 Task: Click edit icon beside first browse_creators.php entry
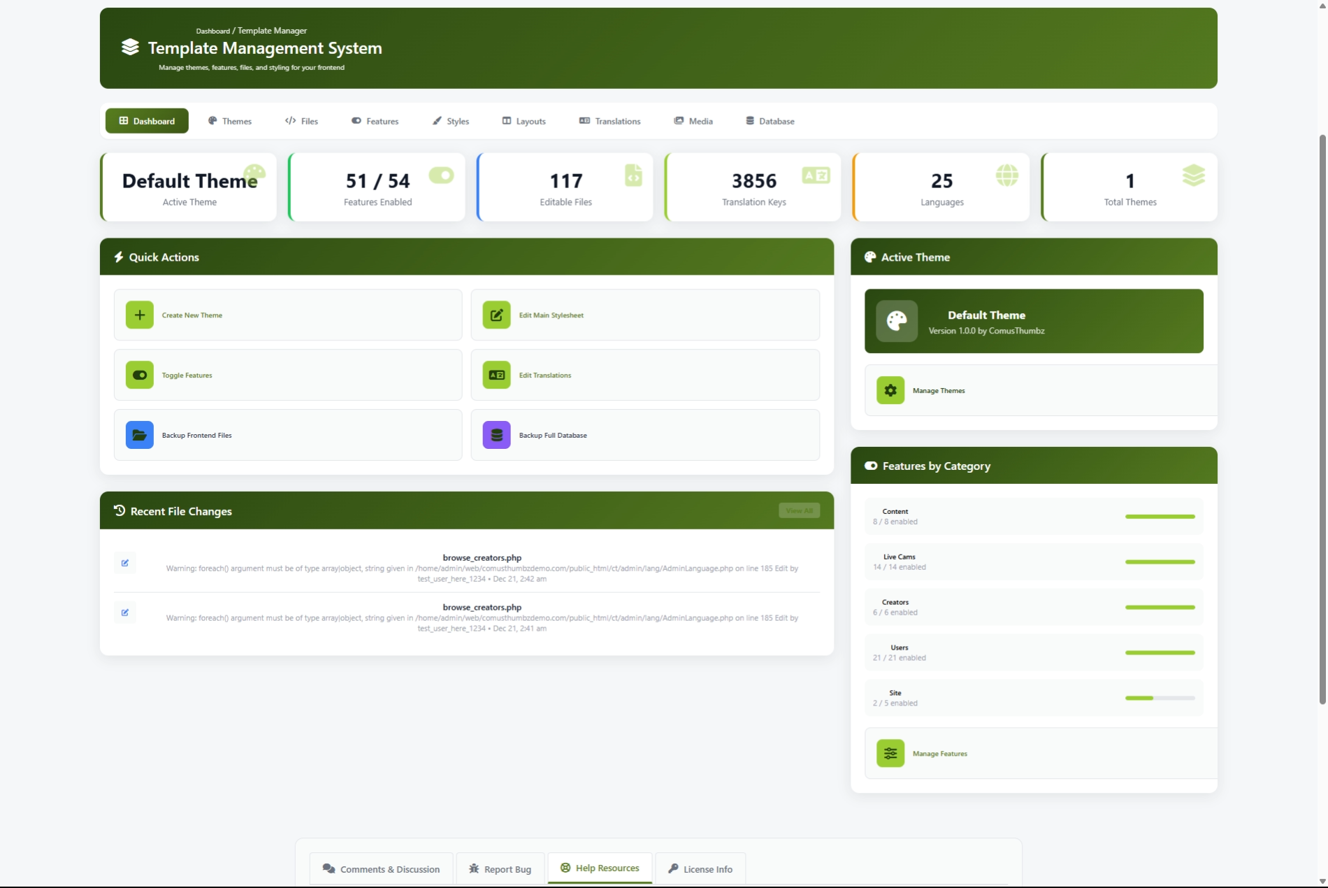coord(125,563)
